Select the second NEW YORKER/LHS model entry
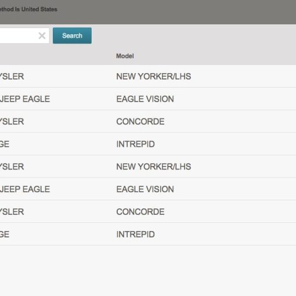The image size is (296, 296). 154,167
